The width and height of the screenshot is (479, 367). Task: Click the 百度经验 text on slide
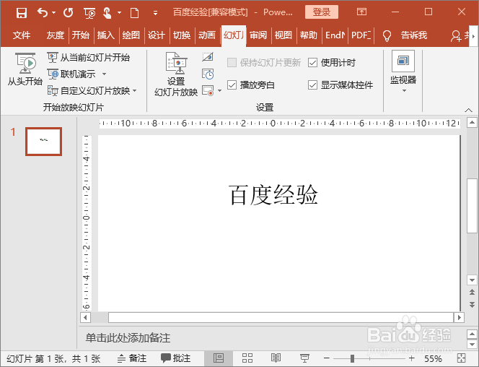273,195
